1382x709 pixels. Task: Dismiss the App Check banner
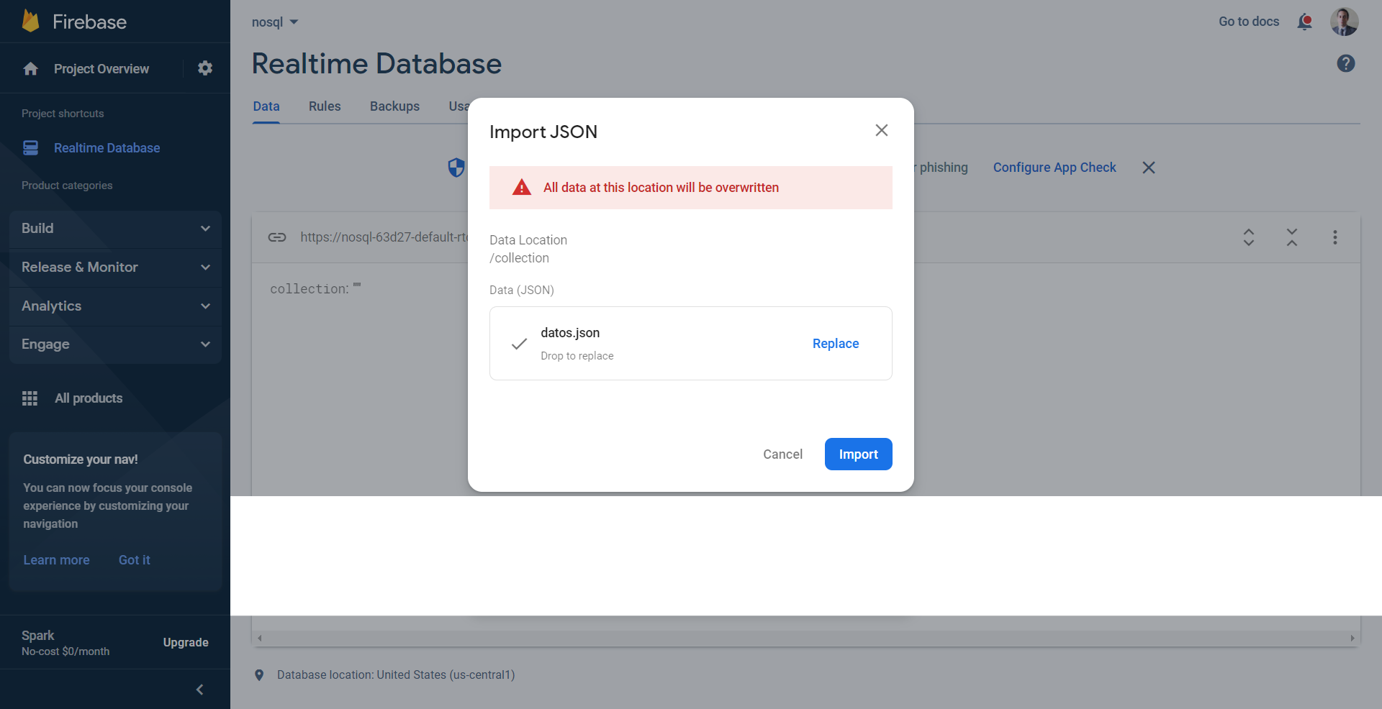tap(1149, 168)
